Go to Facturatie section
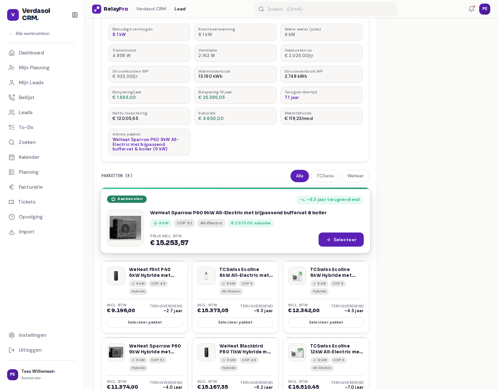 coord(42,187)
